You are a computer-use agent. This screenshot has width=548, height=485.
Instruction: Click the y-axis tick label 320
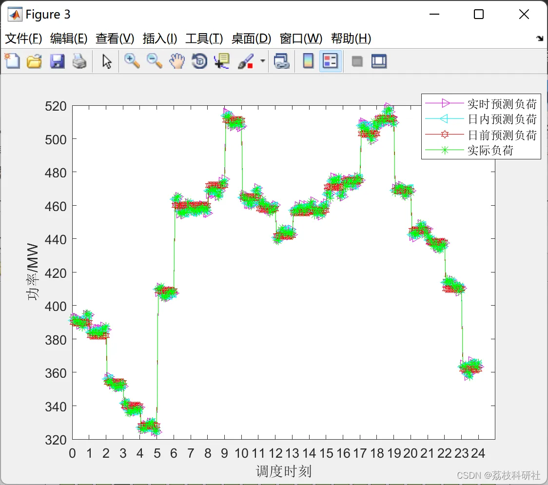(56, 440)
